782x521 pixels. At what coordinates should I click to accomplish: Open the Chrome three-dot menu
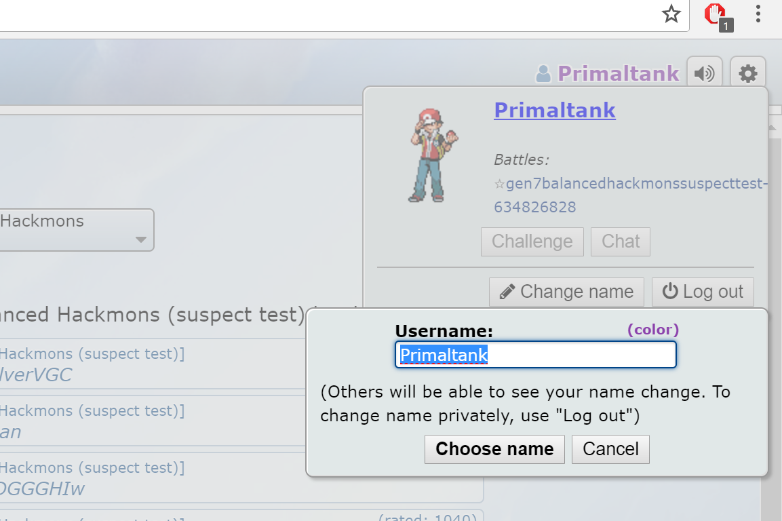tap(758, 14)
